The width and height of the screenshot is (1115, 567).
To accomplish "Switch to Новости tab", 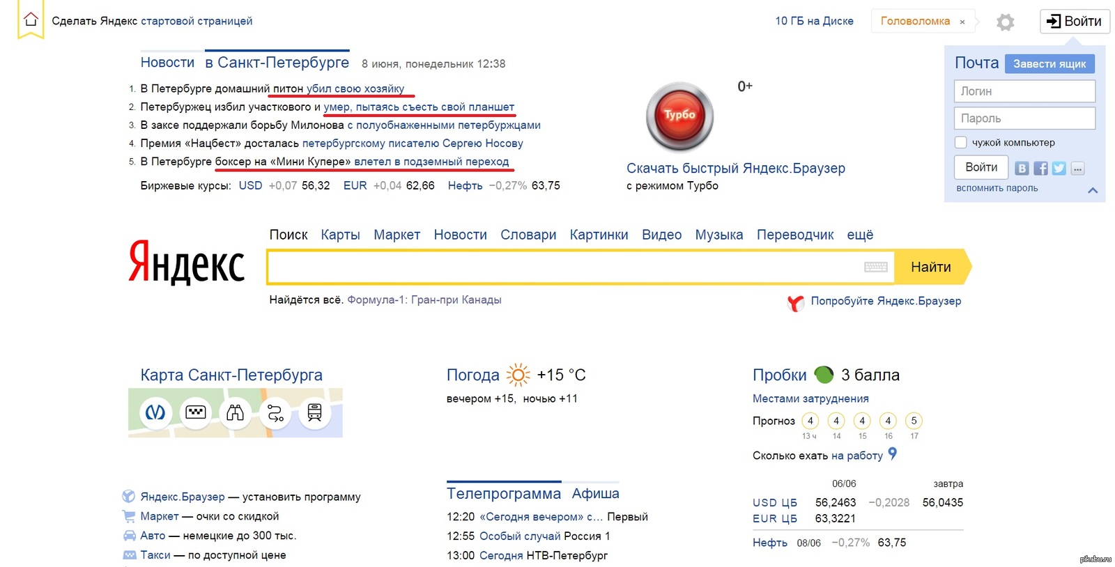I will pyautogui.click(x=167, y=62).
